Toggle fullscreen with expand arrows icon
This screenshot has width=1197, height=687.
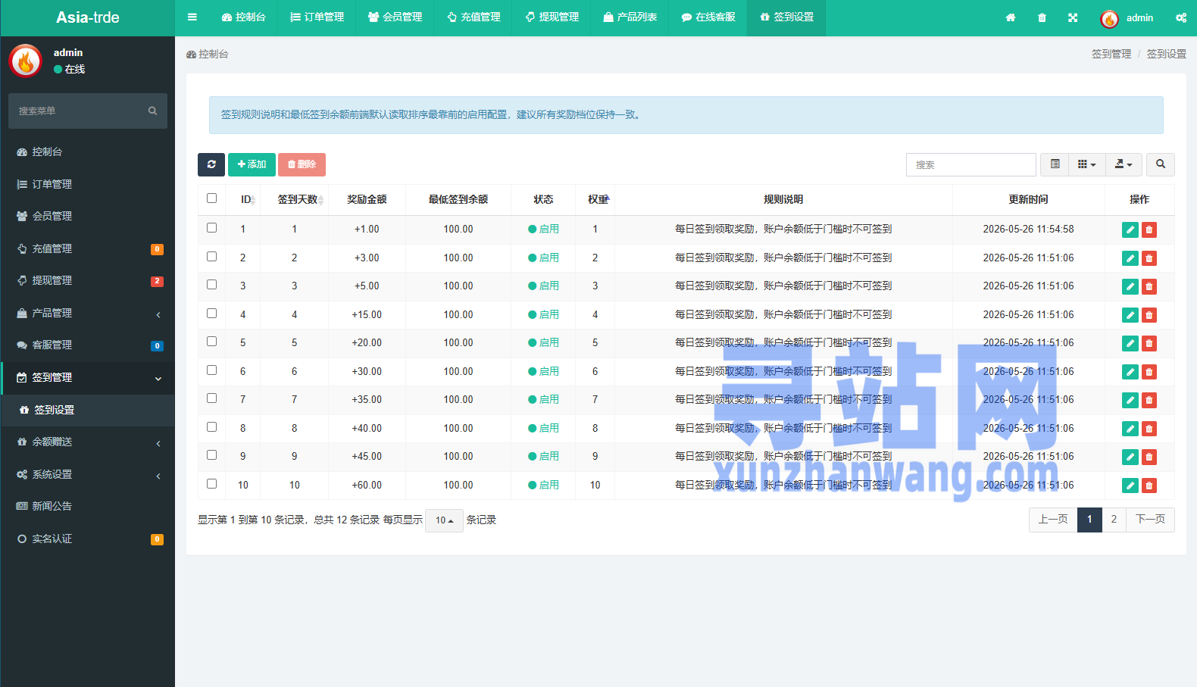click(1073, 17)
